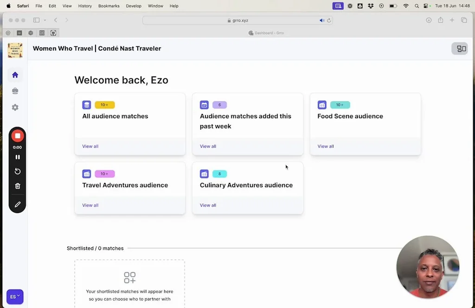Select the pen drawing tool
This screenshot has width=475, height=308.
click(18, 204)
